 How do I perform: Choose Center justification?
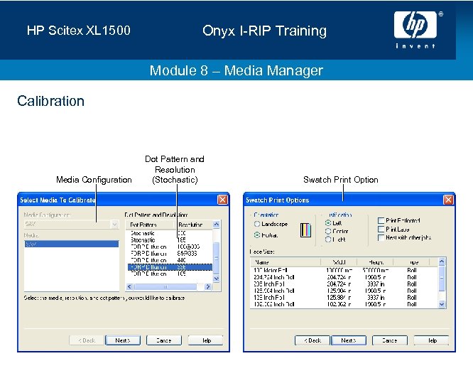pyautogui.click(x=328, y=231)
